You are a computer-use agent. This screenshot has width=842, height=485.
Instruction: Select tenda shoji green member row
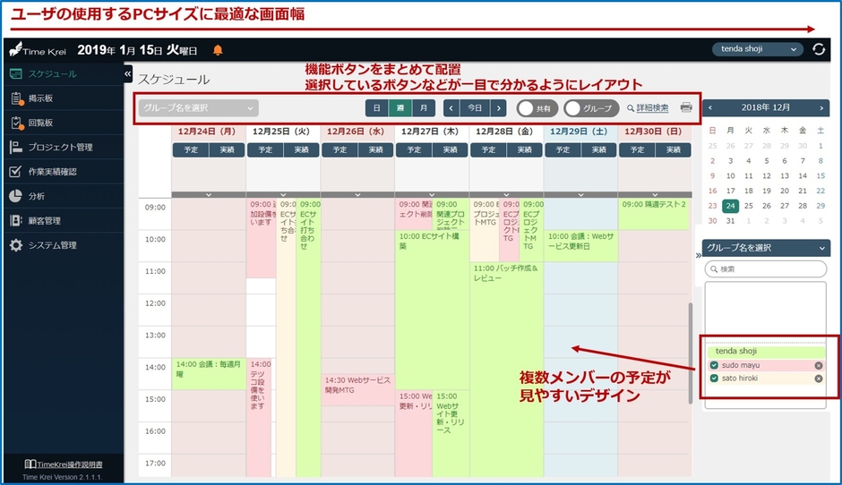tap(766, 352)
